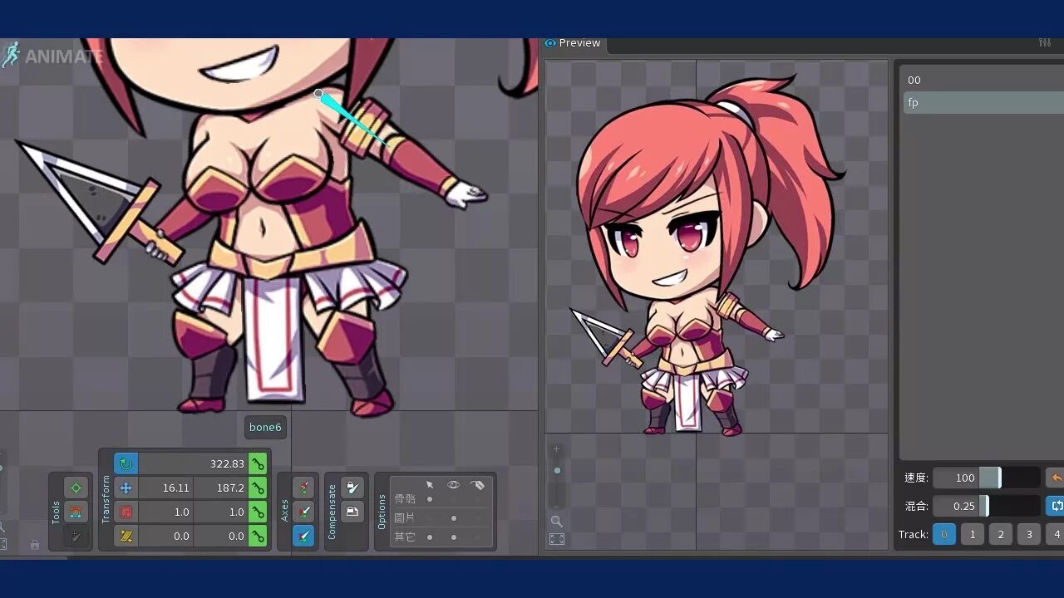Select Track 3
Screen dimensions: 1064x598
pos(1029,534)
